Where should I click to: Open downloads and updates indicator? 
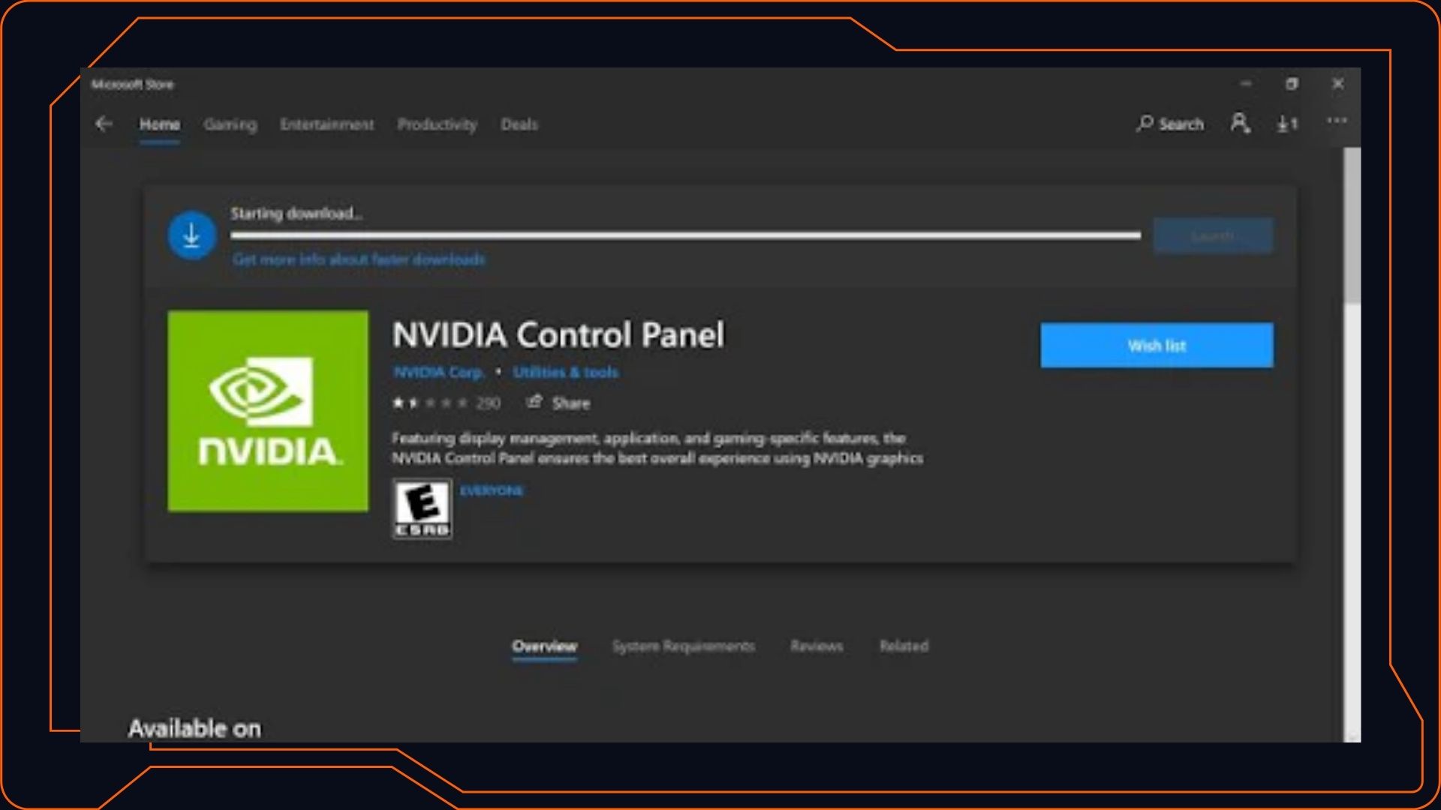[x=1287, y=124]
